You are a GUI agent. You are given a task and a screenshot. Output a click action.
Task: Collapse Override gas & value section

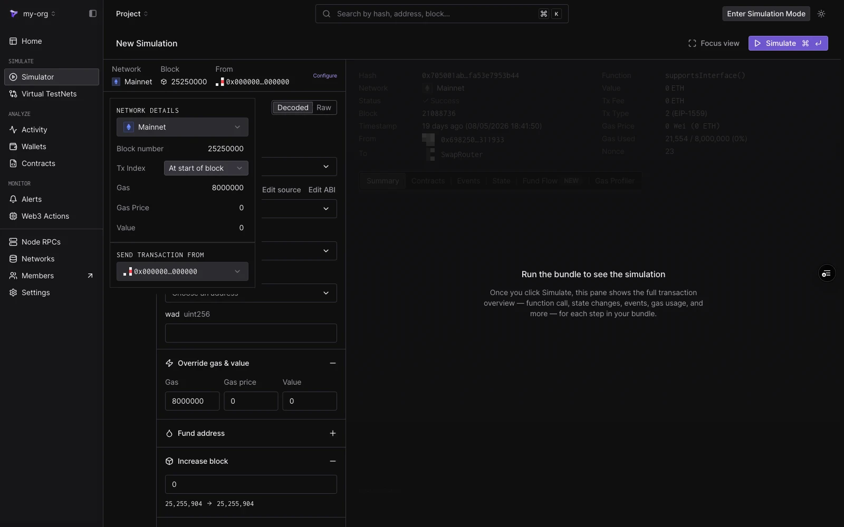(x=333, y=363)
